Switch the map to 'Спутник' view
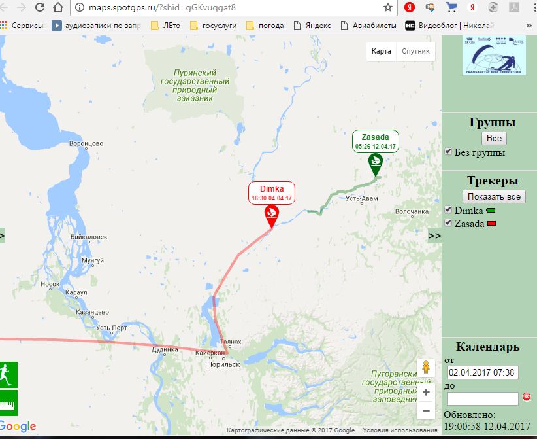 (415, 51)
